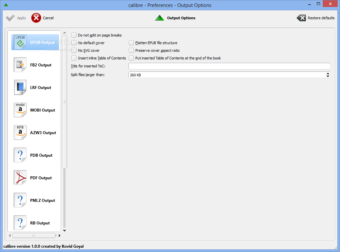Switch to MOBI Output label

coord(42,110)
